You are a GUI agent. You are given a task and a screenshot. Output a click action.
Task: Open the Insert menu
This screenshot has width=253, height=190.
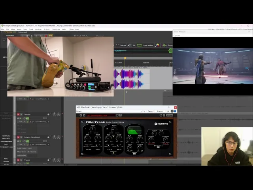(x=19, y=29)
